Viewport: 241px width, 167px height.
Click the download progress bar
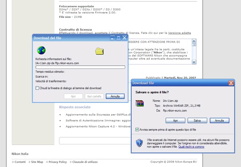point(80,67)
